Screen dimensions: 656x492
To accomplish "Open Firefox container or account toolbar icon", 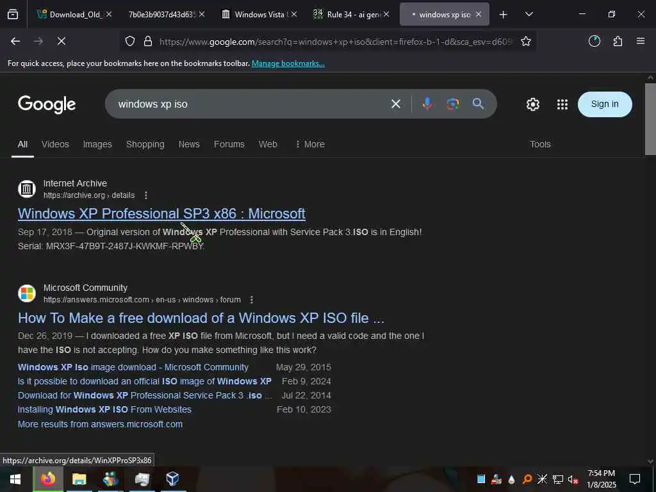I will click(x=594, y=41).
